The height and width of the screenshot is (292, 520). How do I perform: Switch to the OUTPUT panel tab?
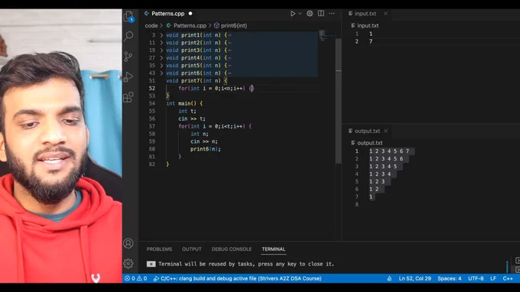click(192, 249)
